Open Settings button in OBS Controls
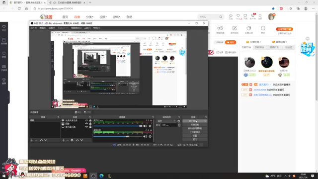The width and height of the screenshot is (318, 179). coord(195,136)
